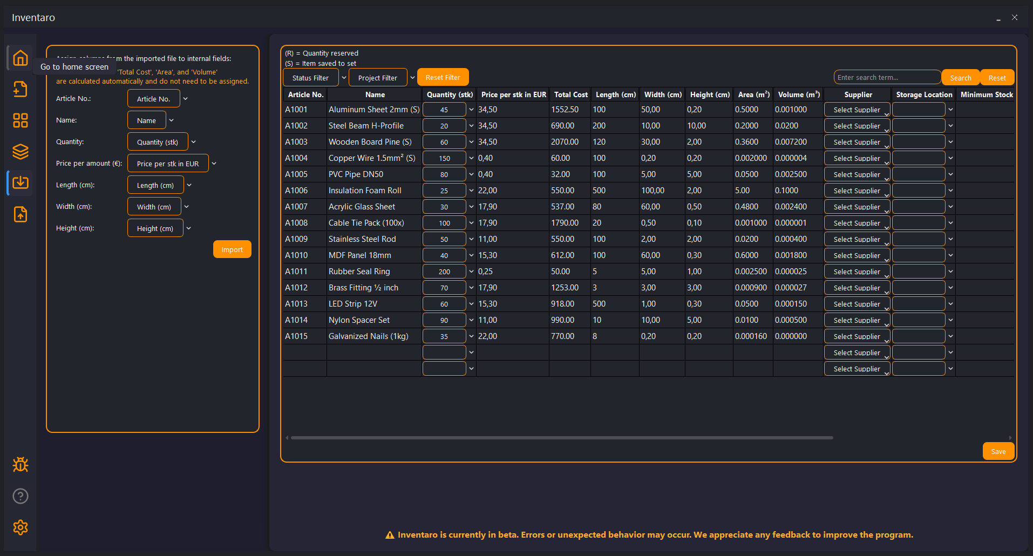Click the Reset Filter button
This screenshot has height=556, width=1033.
(443, 77)
